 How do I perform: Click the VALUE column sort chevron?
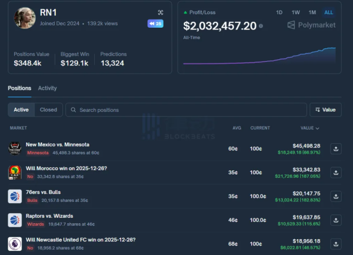click(318, 128)
